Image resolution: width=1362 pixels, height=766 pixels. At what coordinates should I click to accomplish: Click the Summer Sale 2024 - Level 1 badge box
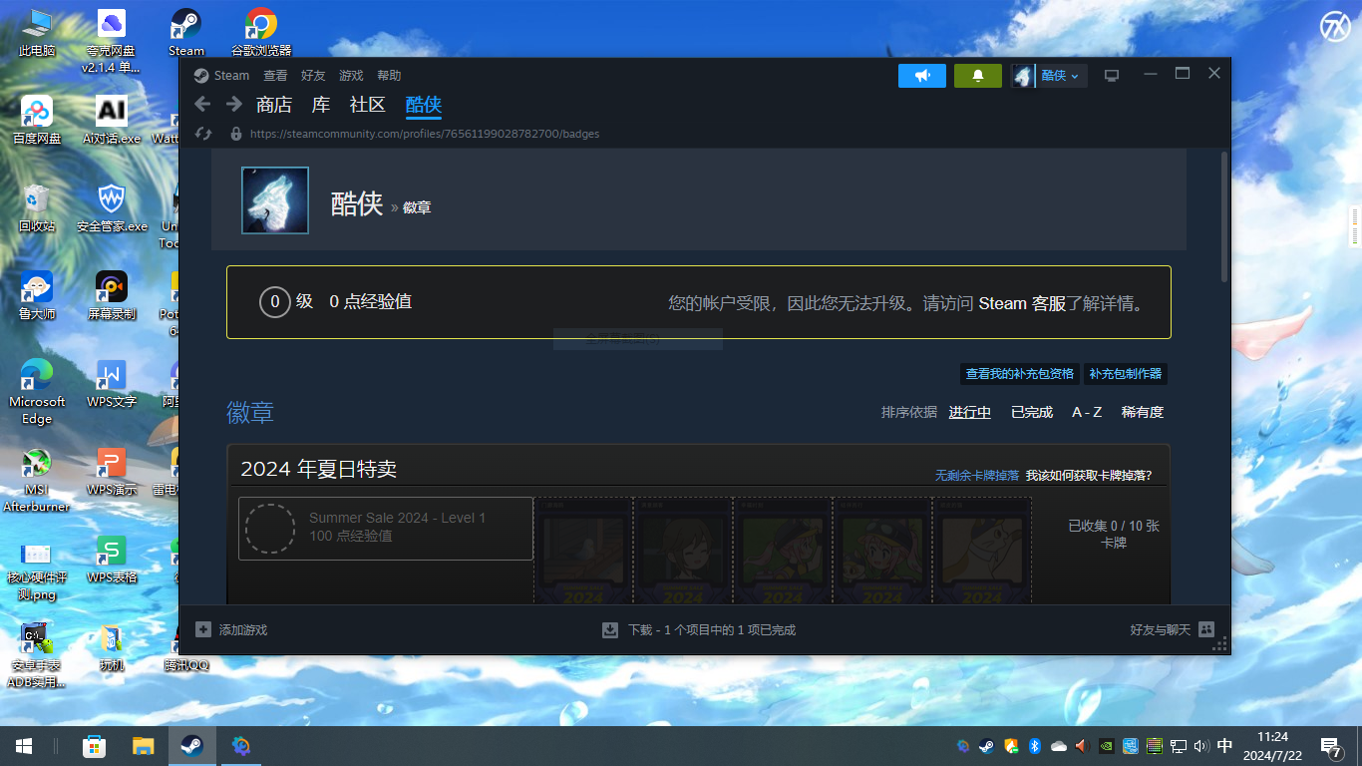[x=386, y=529]
